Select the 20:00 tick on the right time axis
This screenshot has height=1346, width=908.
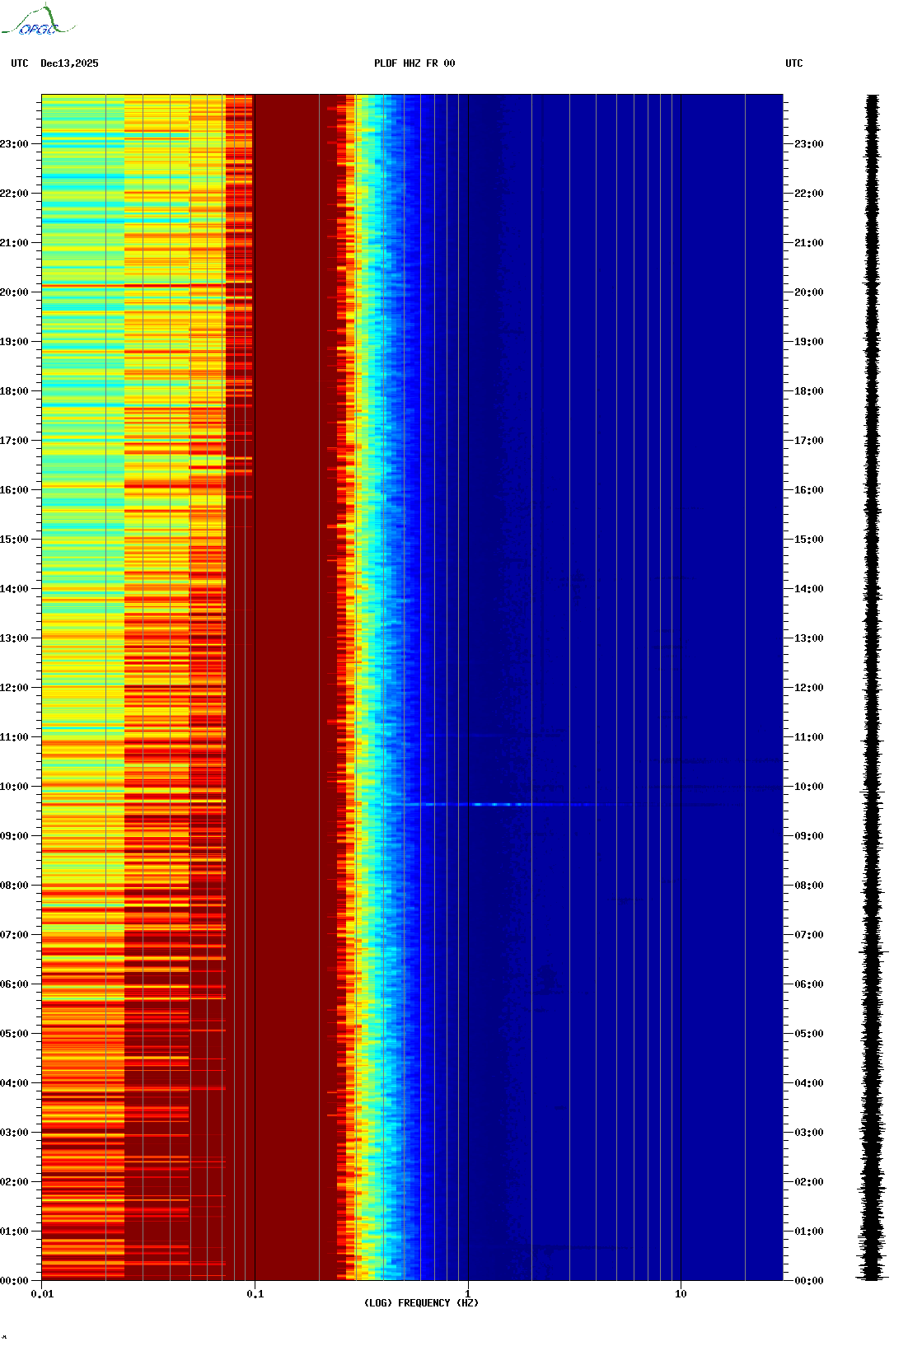click(807, 292)
